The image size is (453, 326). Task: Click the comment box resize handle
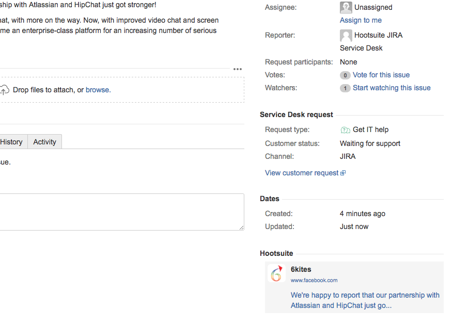click(242, 227)
